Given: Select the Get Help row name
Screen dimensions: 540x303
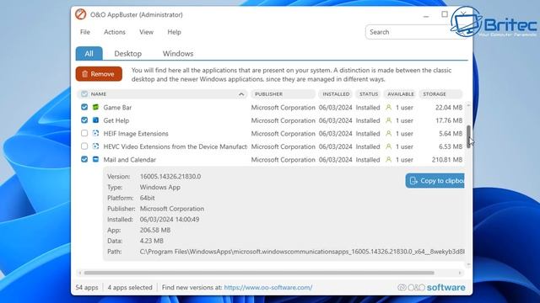Looking at the screenshot, I should (x=116, y=120).
